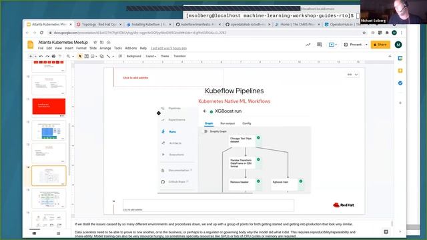
Task: Click the Share button
Action: coord(380,45)
